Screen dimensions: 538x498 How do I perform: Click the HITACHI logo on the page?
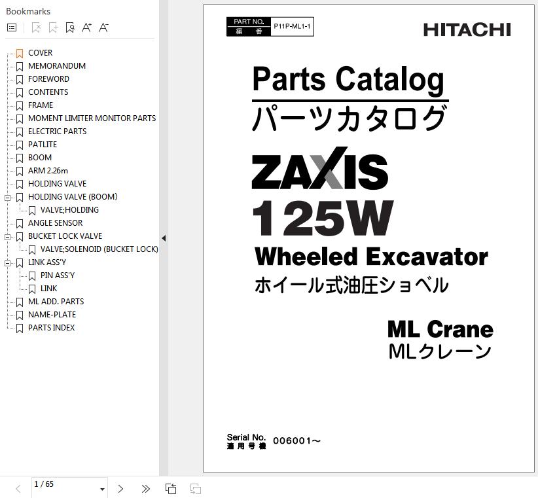tap(467, 30)
